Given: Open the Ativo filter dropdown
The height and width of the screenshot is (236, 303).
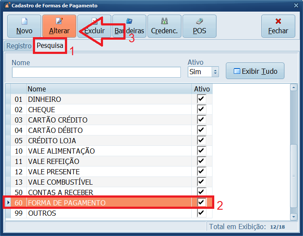Looking at the screenshot, I should [215, 72].
